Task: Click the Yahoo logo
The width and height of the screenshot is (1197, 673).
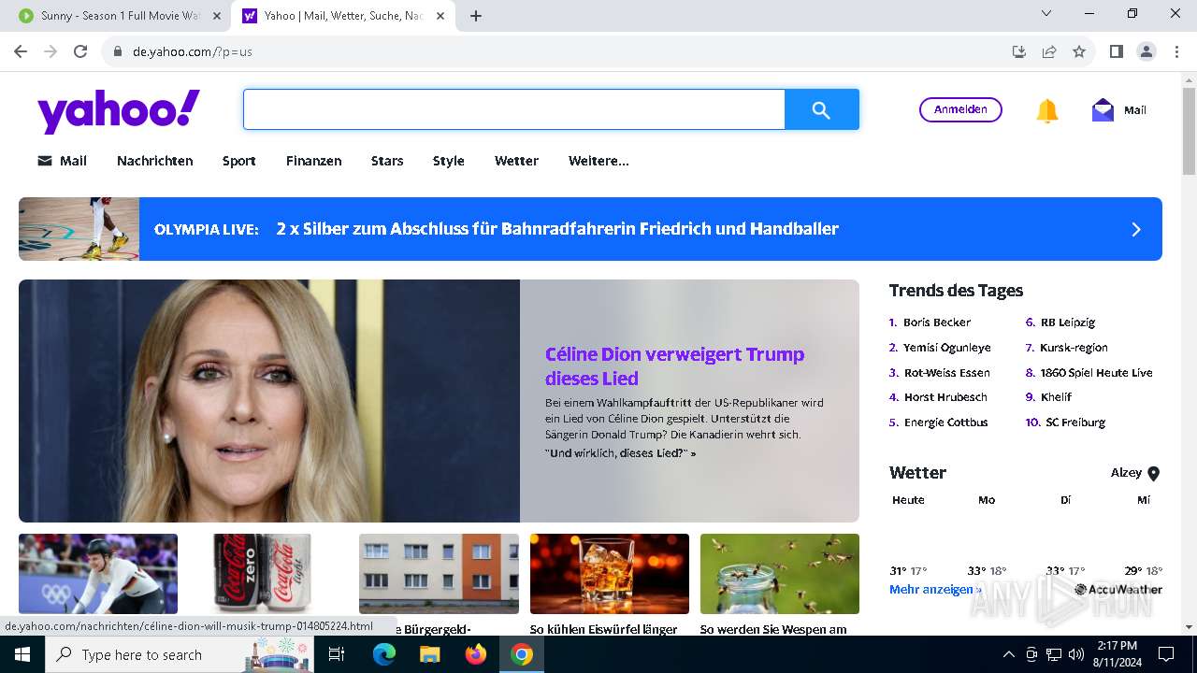Action: click(x=119, y=110)
